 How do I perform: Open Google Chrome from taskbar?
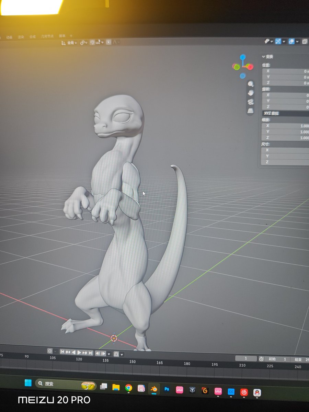pos(129,388)
